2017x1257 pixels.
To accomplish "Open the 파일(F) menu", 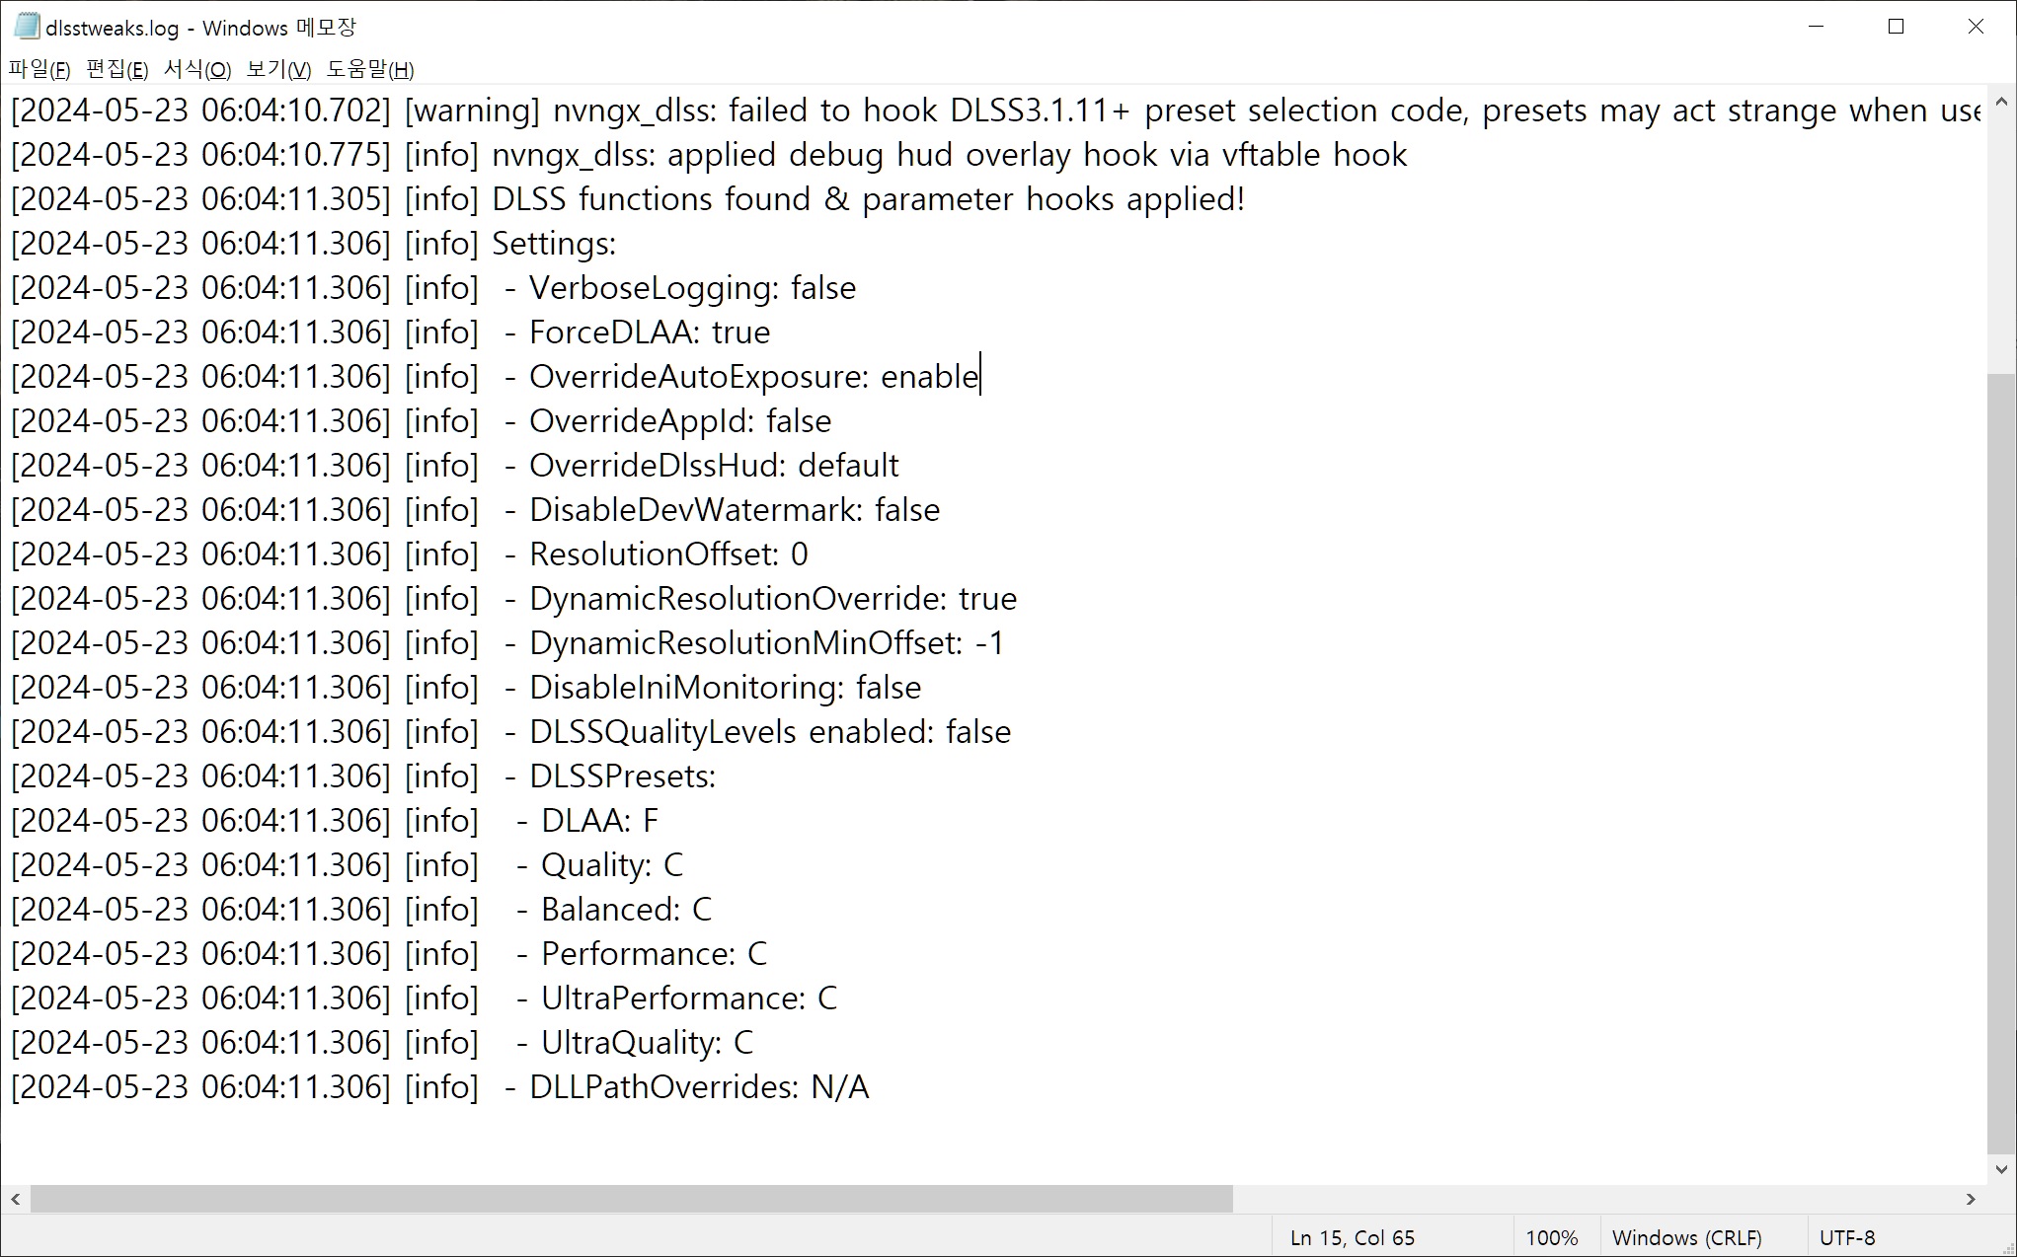I will click(x=39, y=69).
